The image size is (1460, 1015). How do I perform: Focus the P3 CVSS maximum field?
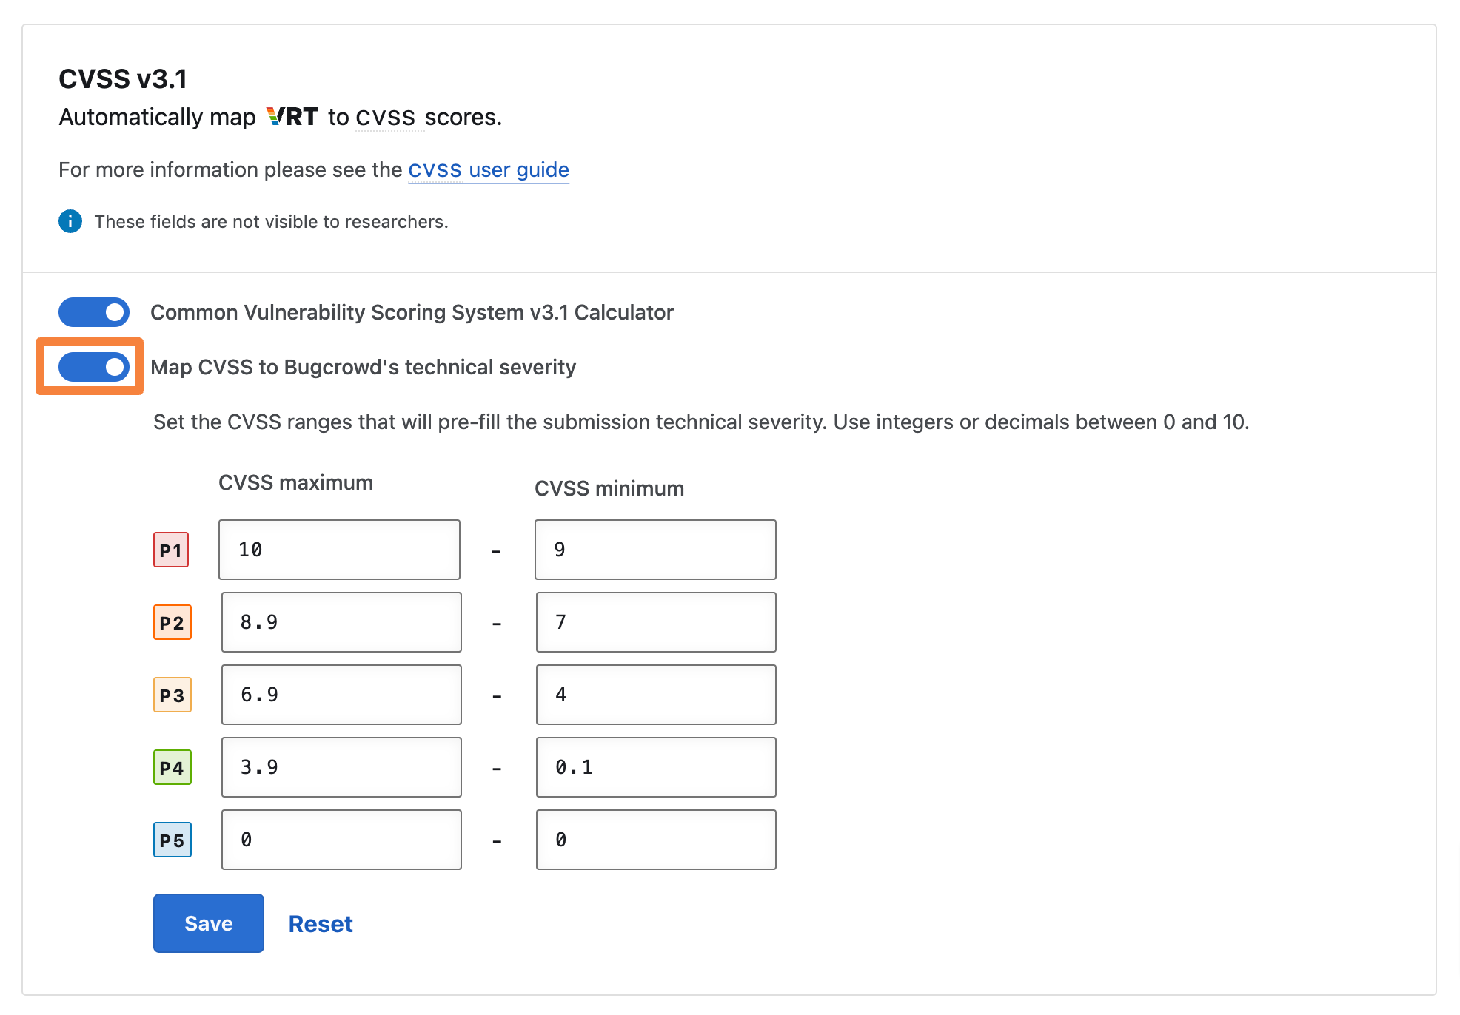[341, 695]
